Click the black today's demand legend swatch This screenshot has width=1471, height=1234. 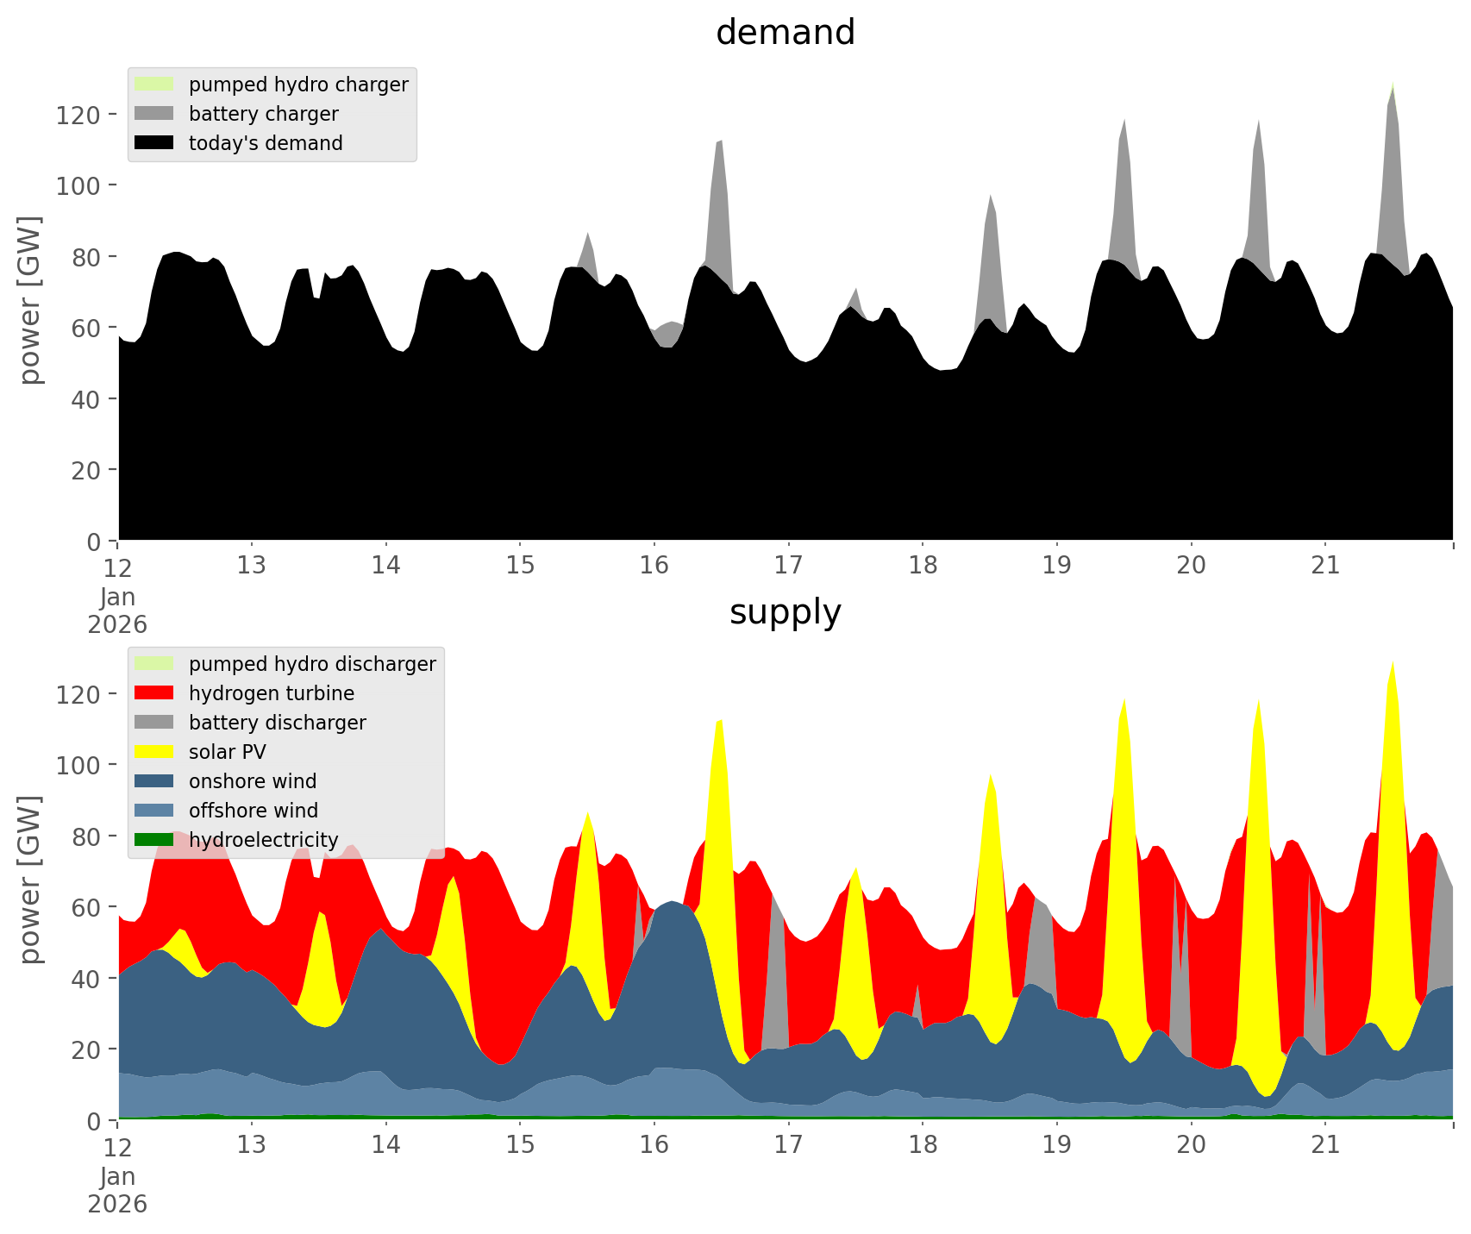tap(154, 143)
